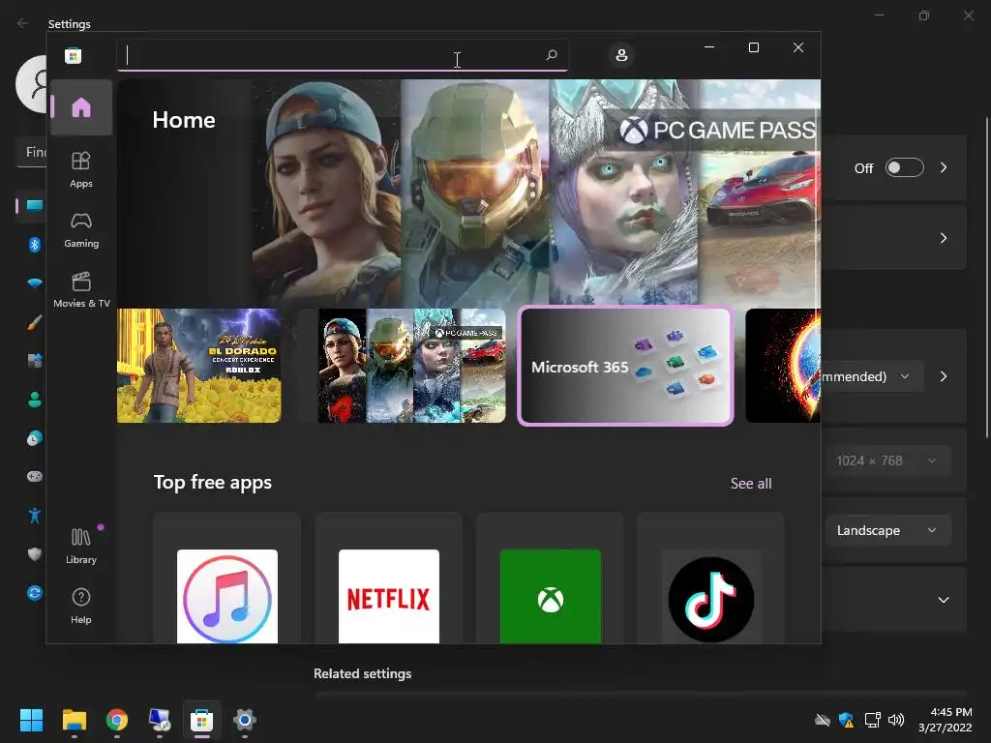Expand the chevron next to the recommended dropdown
The width and height of the screenshot is (991, 743).
point(944,376)
